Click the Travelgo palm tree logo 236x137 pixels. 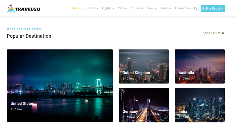[11, 8]
